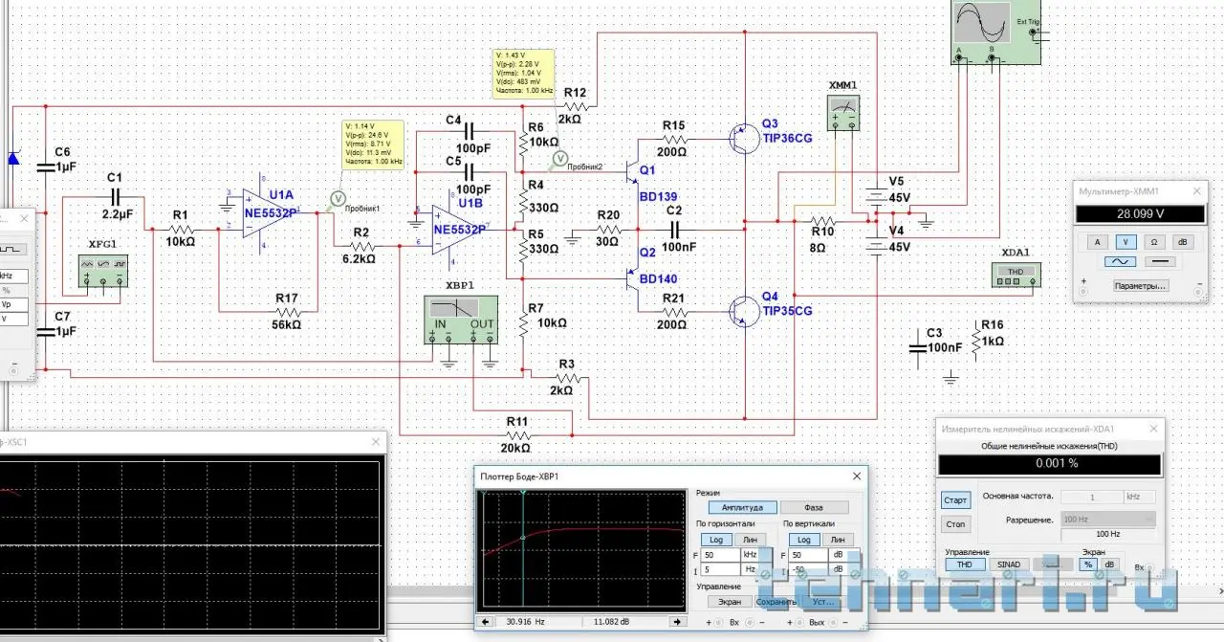Open multimeter Параметры settings
Screen dimensions: 1224x642
click(x=1140, y=285)
